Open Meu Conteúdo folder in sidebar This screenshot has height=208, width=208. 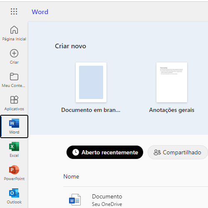tap(14, 80)
